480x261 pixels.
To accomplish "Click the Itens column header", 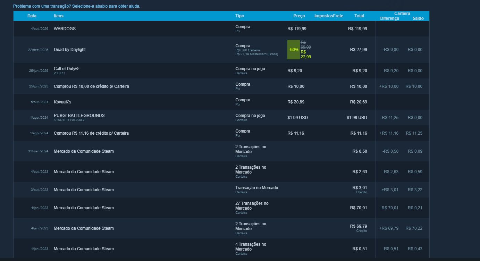I will click(59, 16).
